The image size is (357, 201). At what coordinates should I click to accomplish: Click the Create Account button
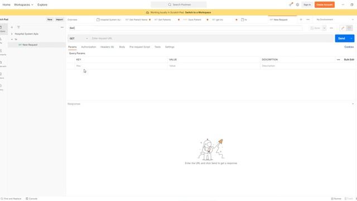point(325,4)
